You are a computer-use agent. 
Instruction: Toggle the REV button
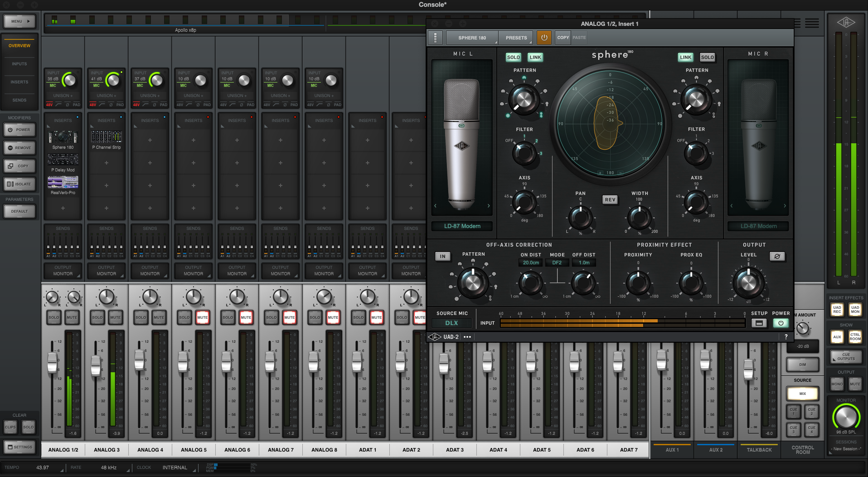pyautogui.click(x=610, y=200)
